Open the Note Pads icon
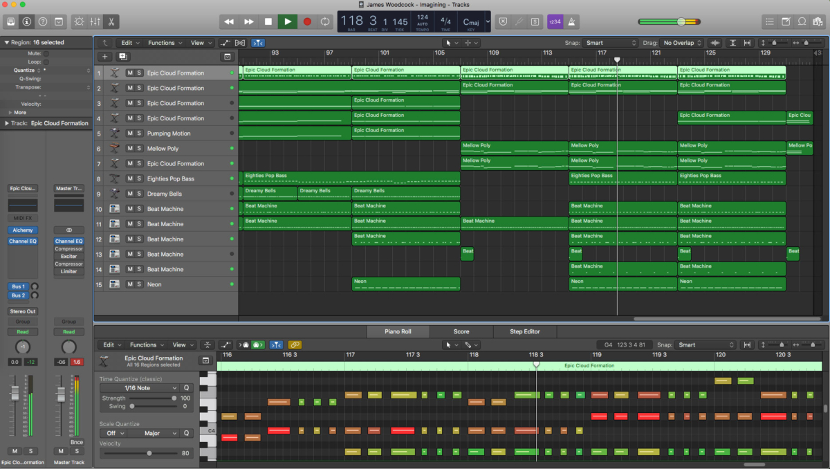830x469 pixels. (786, 21)
